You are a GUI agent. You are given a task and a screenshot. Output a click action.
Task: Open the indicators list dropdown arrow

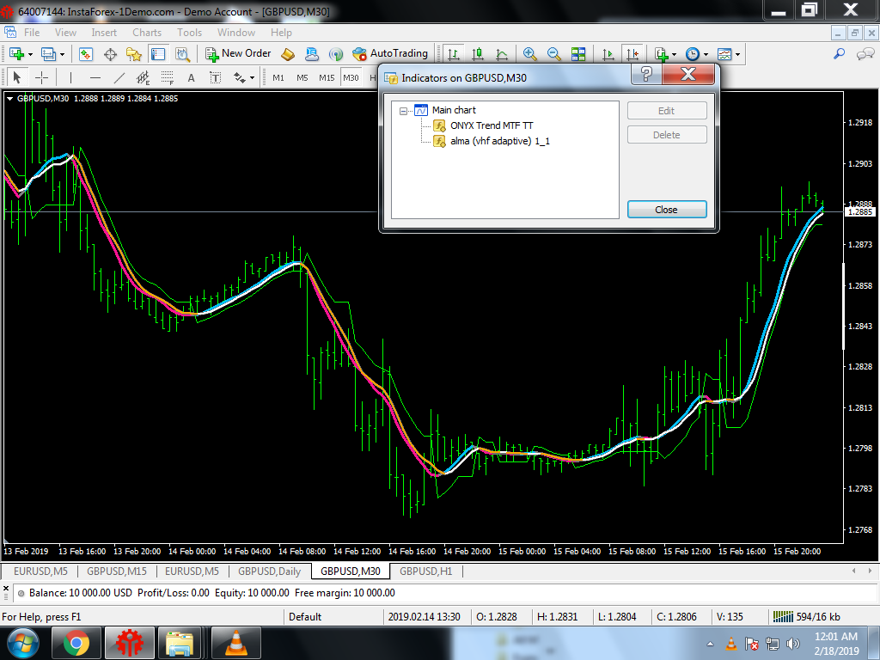(x=674, y=54)
